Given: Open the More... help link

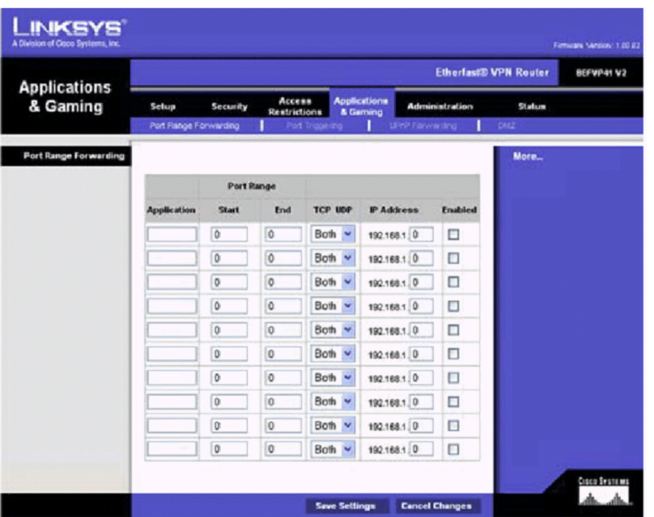Looking at the screenshot, I should coord(528,156).
